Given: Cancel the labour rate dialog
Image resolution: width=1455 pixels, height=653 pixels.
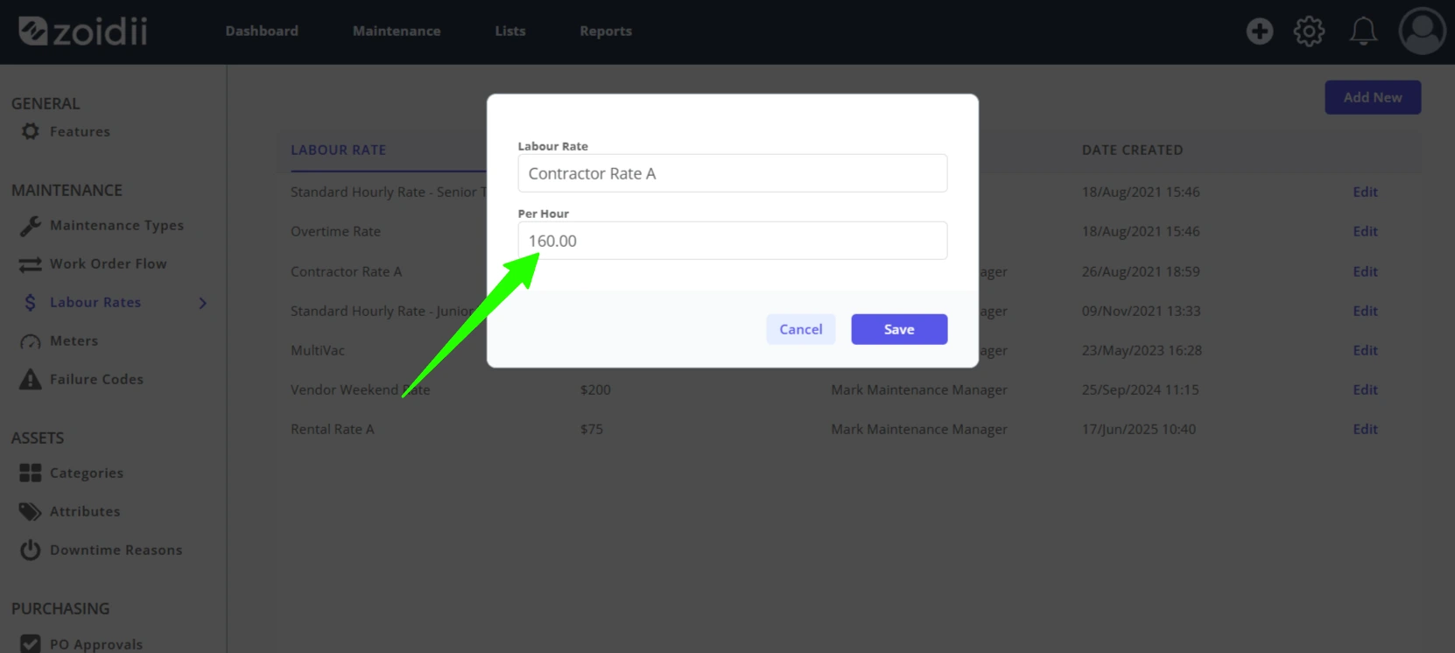Looking at the screenshot, I should [800, 329].
